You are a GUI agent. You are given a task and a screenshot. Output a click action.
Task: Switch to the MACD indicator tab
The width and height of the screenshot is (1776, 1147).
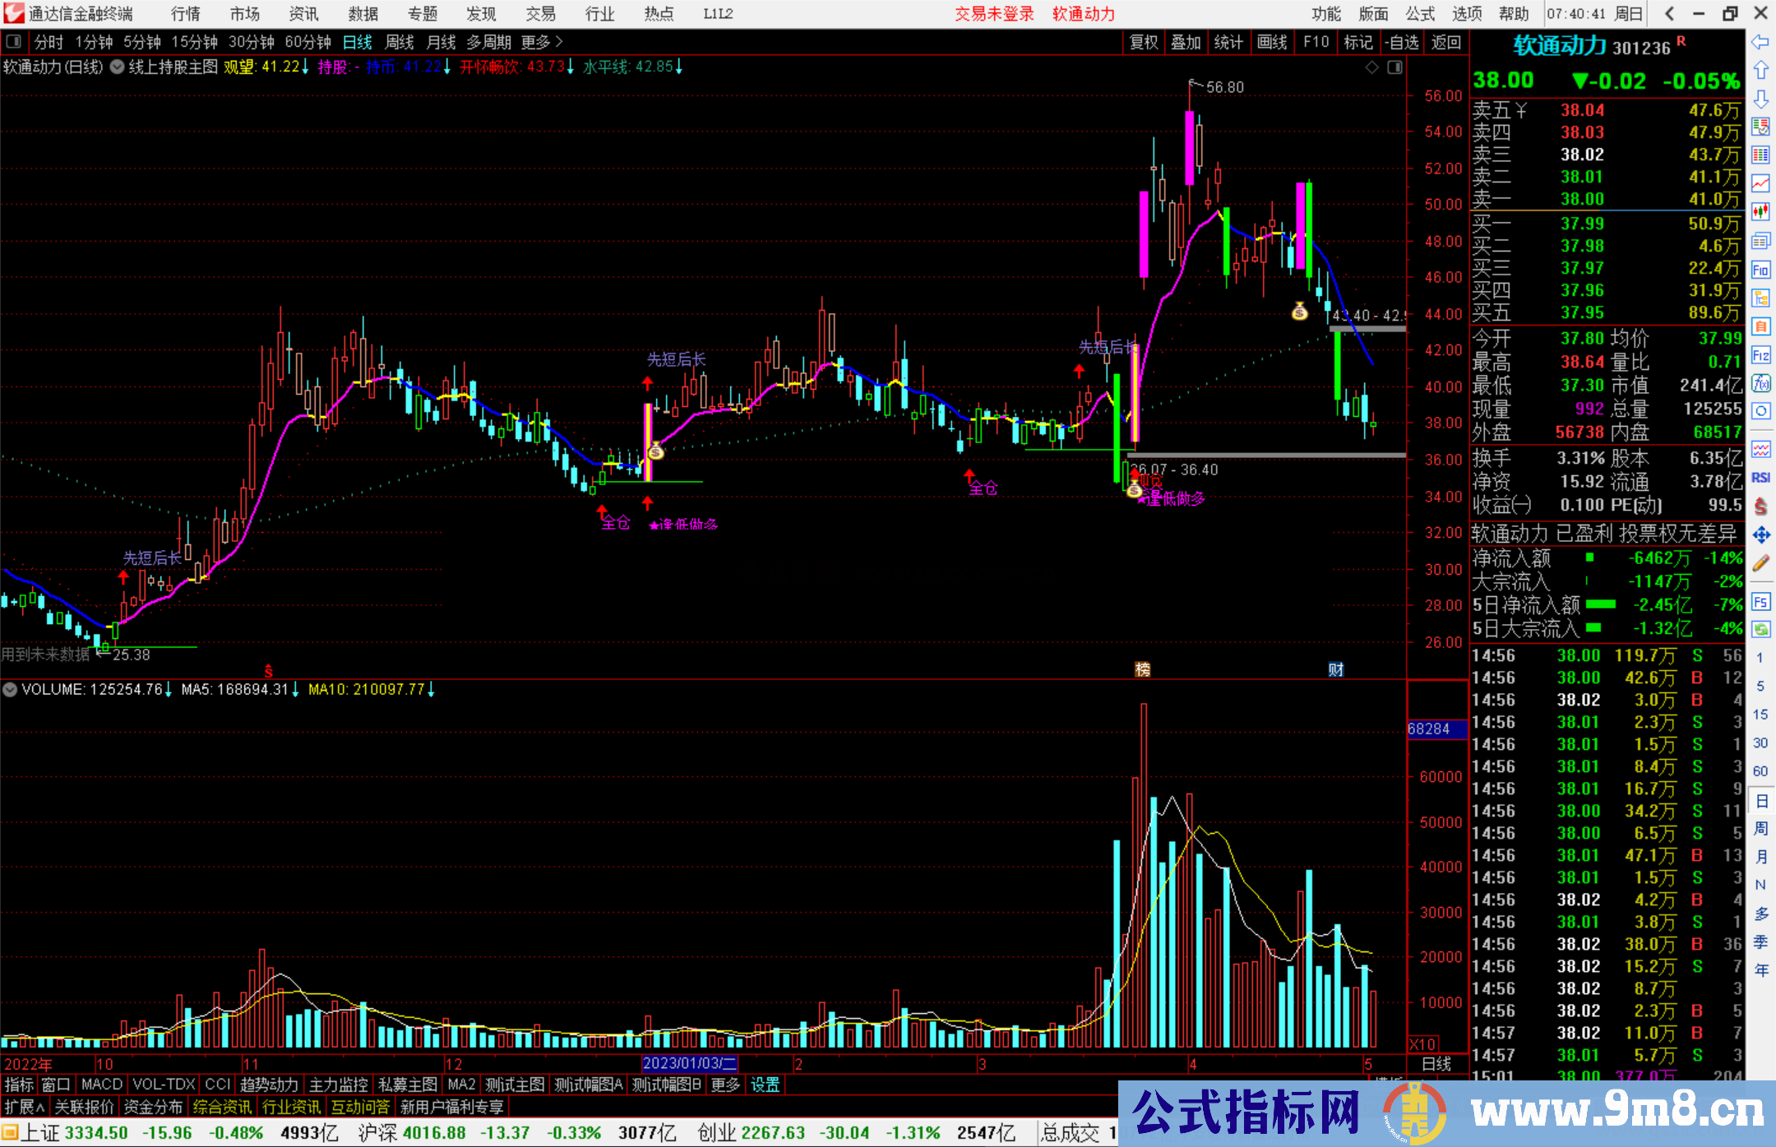102,1085
